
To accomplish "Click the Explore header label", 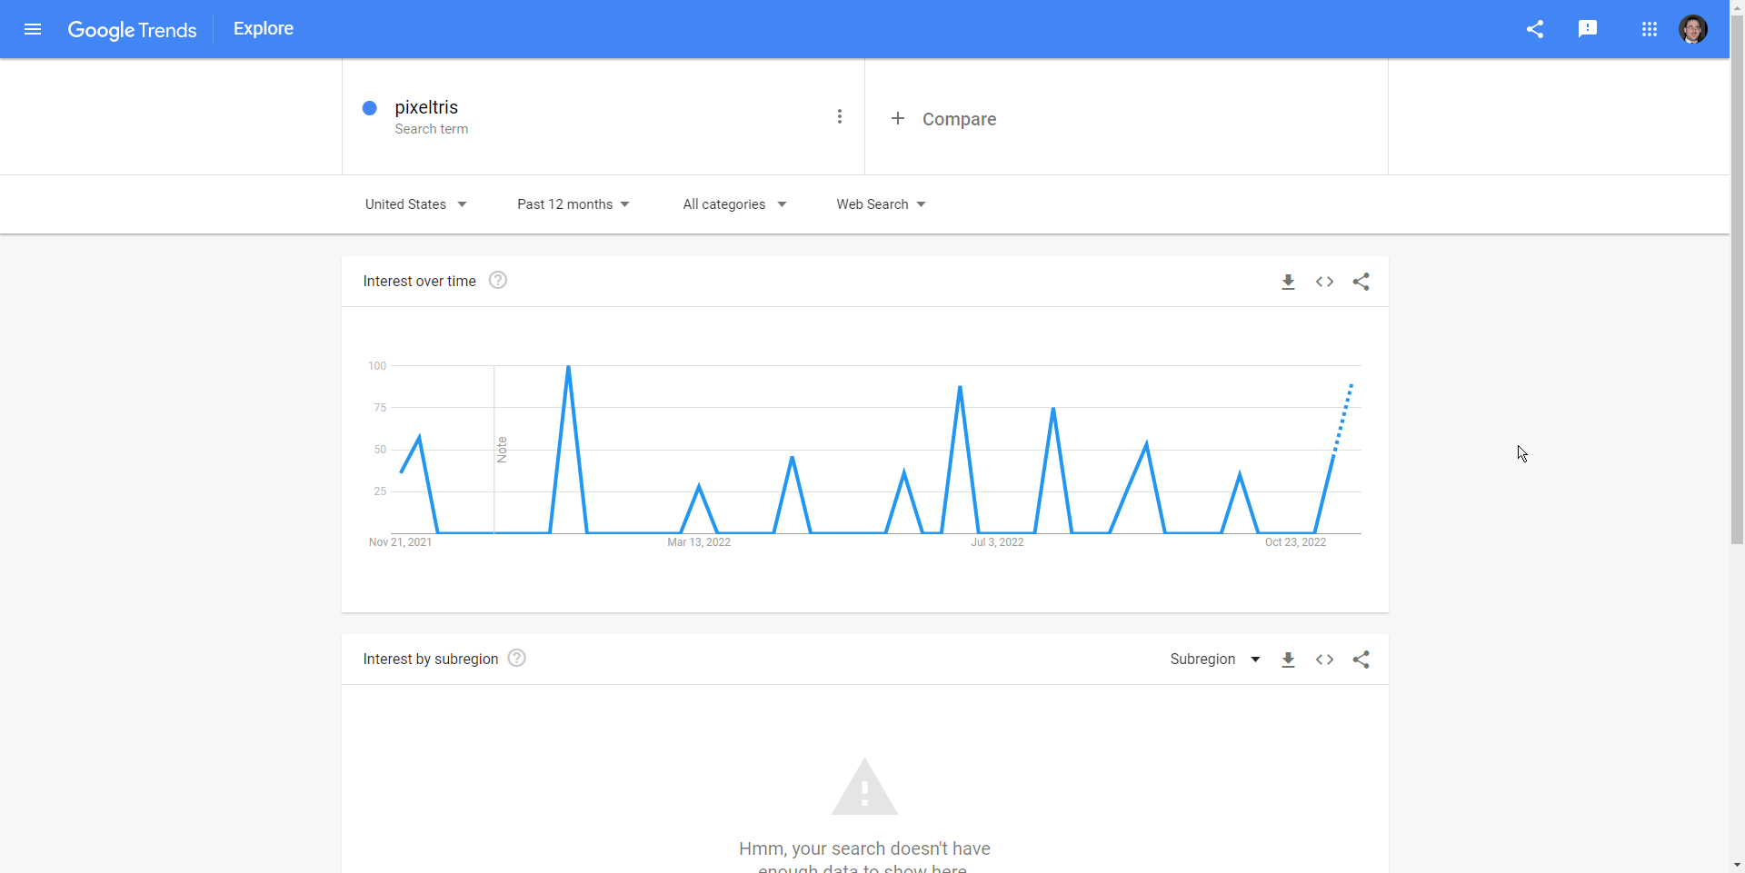I will pyautogui.click(x=264, y=28).
